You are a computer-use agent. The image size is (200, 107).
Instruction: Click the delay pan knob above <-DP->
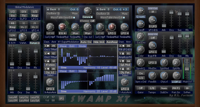point(177,76)
